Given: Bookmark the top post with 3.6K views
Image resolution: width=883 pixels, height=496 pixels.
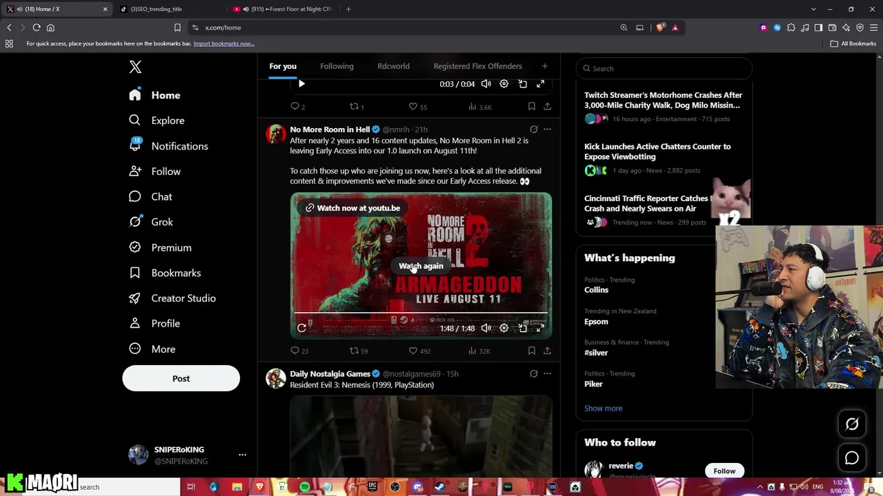Looking at the screenshot, I should (x=531, y=107).
